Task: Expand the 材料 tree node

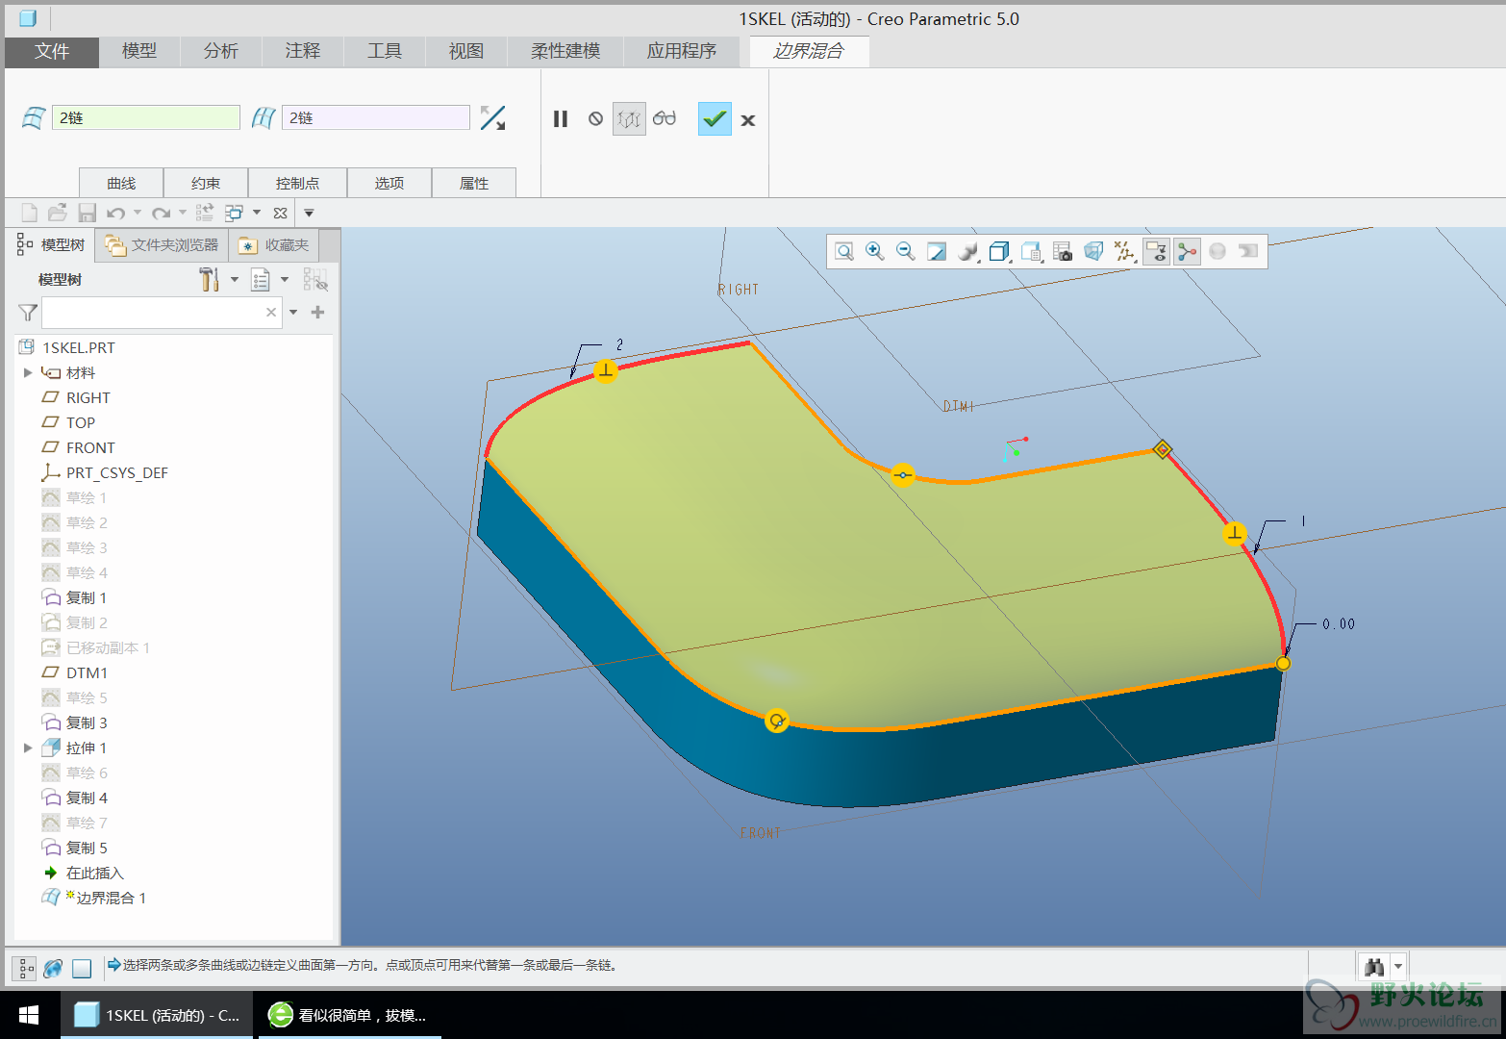Action: pos(28,372)
